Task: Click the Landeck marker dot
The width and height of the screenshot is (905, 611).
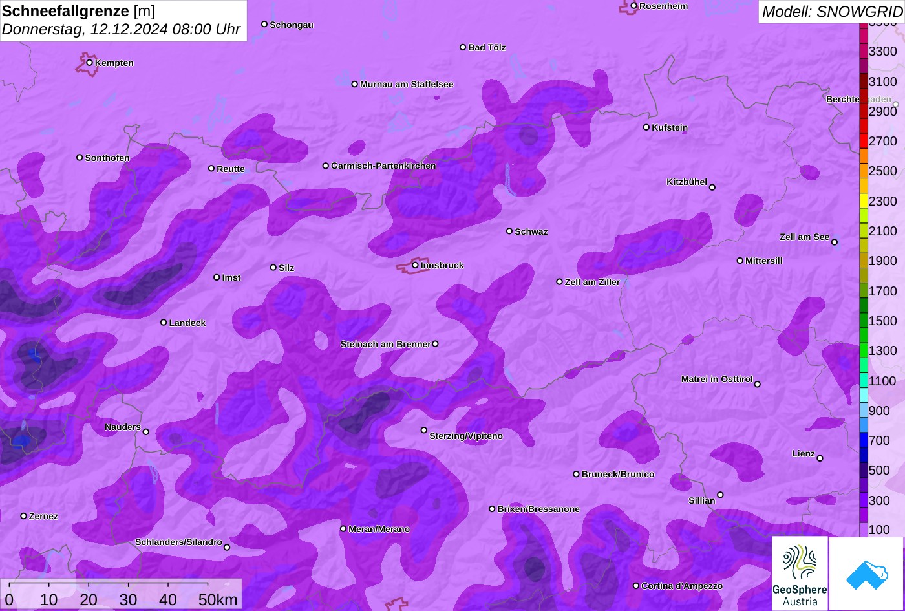Action: [164, 322]
